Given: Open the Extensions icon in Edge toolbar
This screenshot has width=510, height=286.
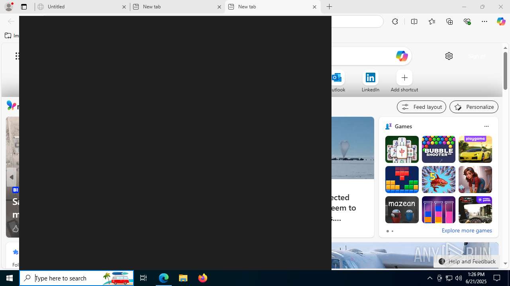Looking at the screenshot, I should [395, 21].
